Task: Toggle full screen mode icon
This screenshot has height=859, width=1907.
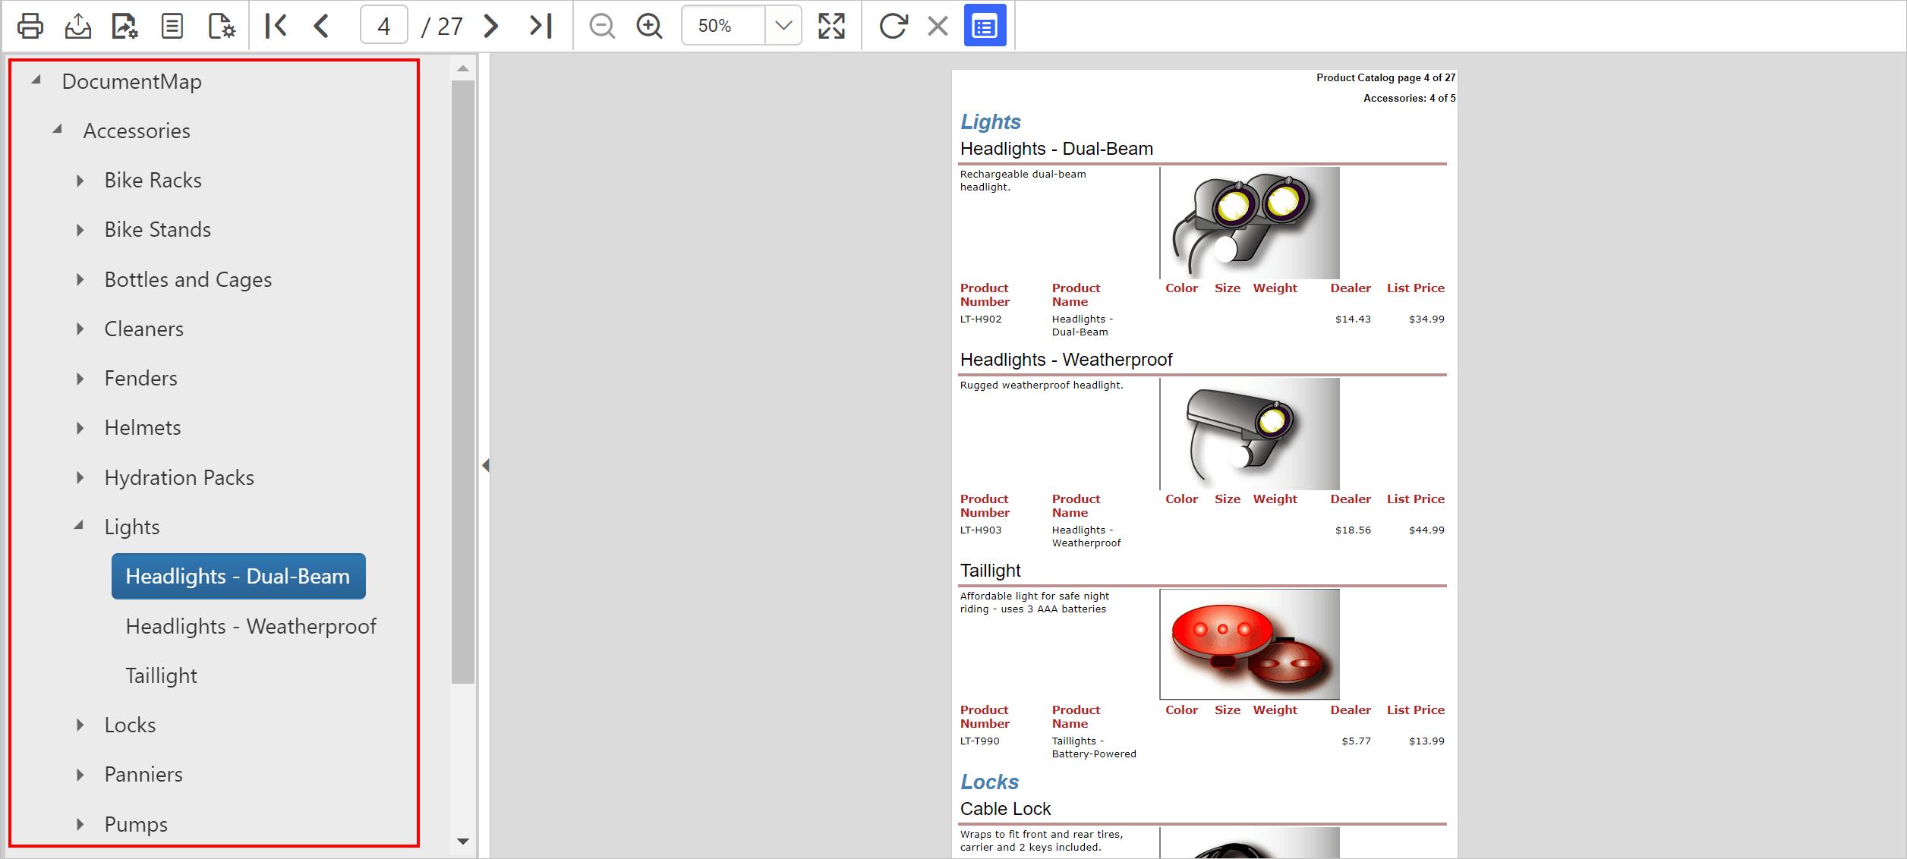Action: pyautogui.click(x=831, y=26)
